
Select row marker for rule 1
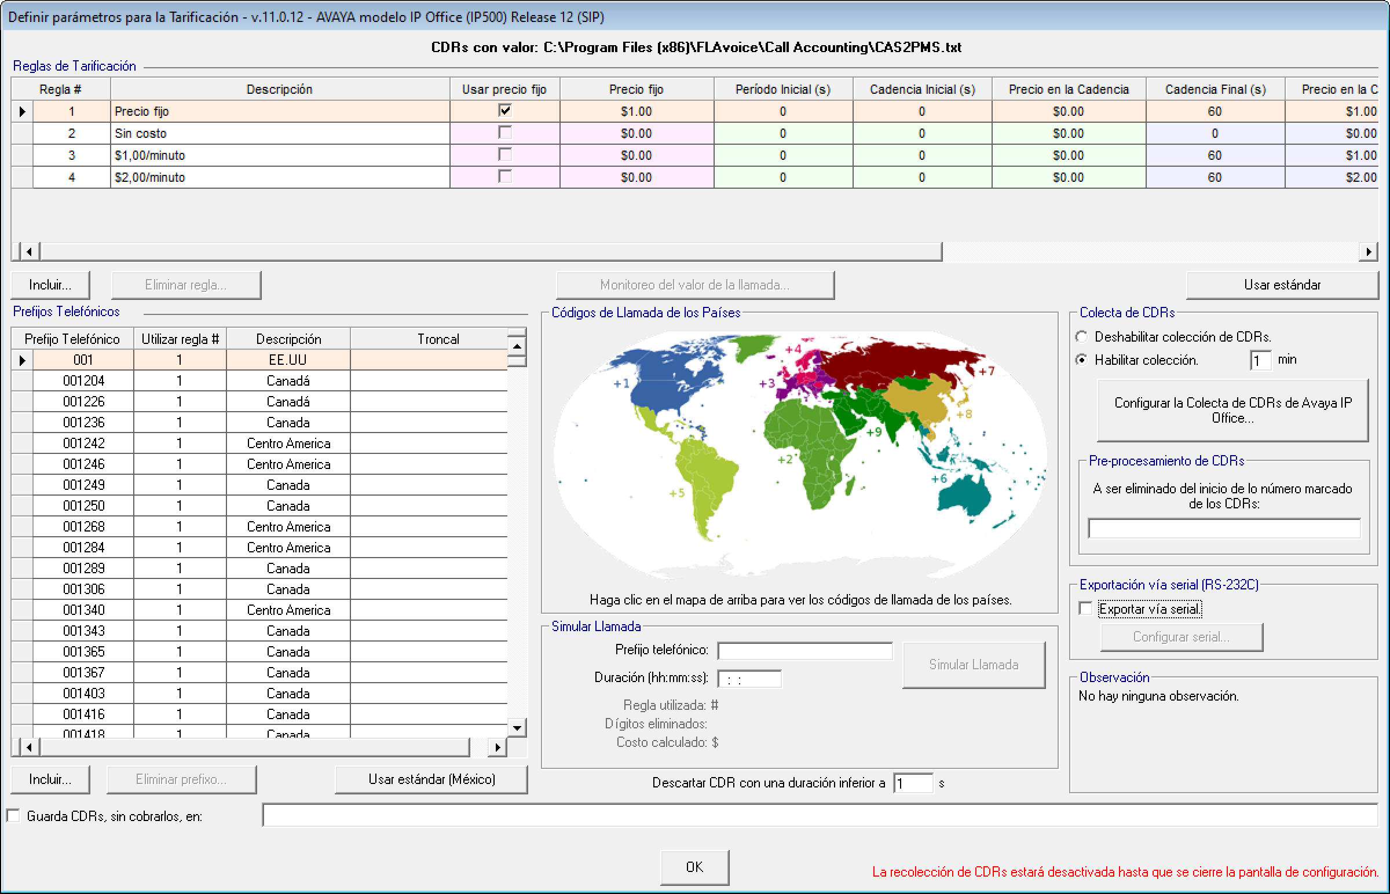(22, 111)
